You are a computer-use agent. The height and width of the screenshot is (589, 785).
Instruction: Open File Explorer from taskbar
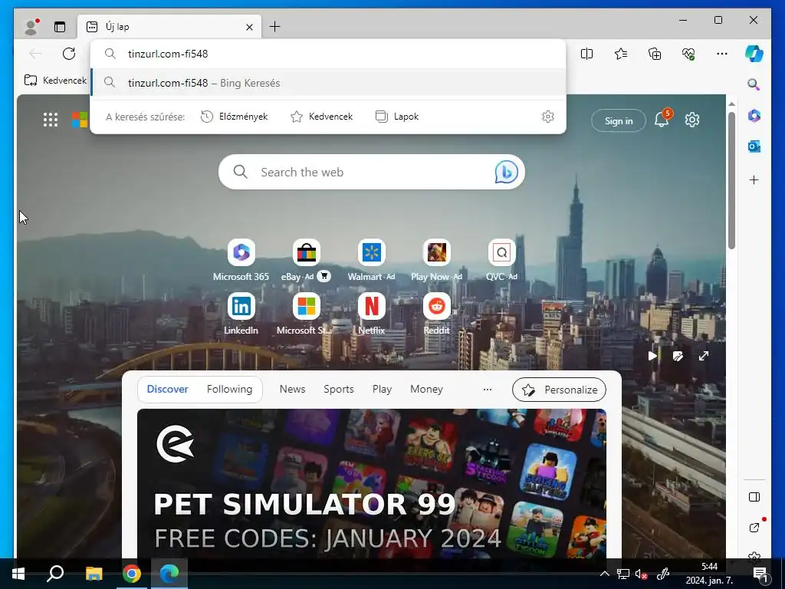94,574
